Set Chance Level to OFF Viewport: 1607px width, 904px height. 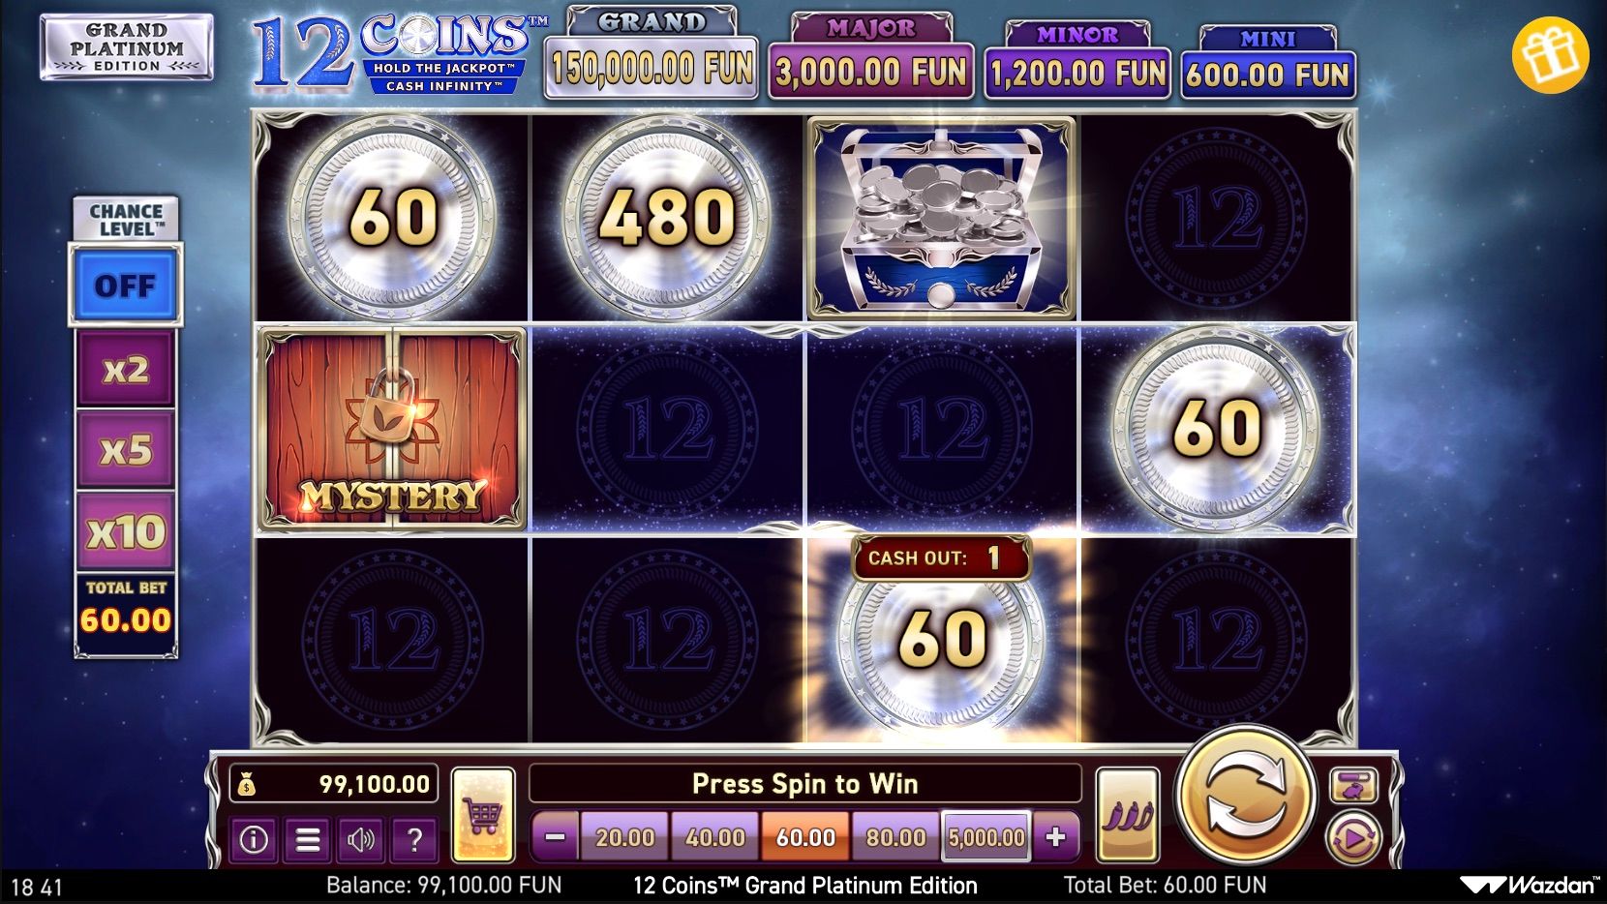pyautogui.click(x=125, y=286)
